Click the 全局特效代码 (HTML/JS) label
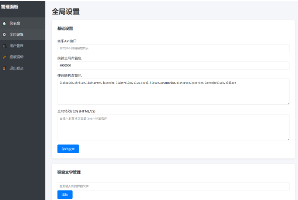The image size is (298, 200). [76, 111]
